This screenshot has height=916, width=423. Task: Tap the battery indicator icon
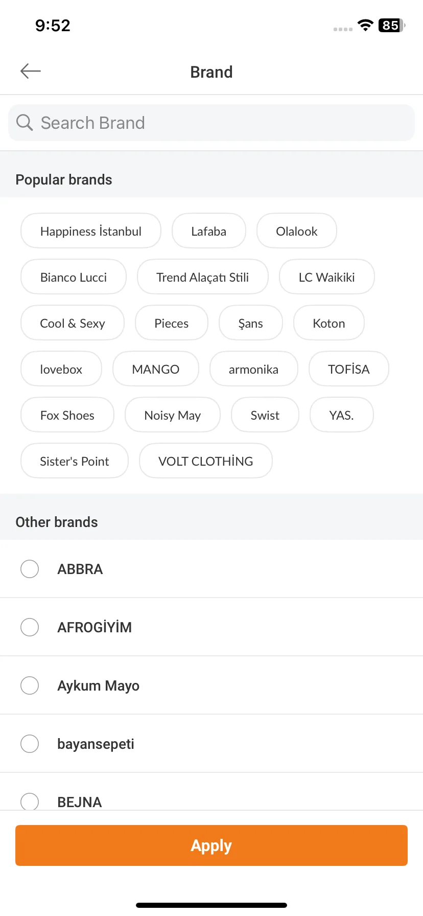tap(391, 26)
